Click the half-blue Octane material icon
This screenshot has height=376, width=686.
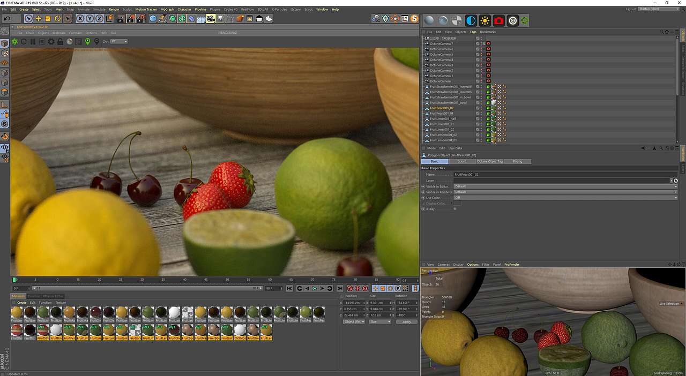point(471,21)
